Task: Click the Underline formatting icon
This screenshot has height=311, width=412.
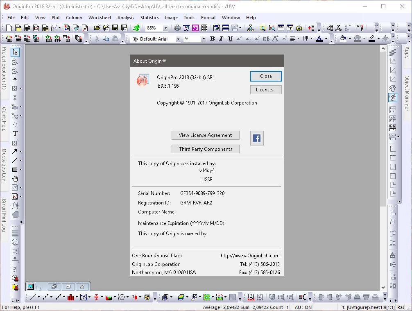Action: click(230, 39)
